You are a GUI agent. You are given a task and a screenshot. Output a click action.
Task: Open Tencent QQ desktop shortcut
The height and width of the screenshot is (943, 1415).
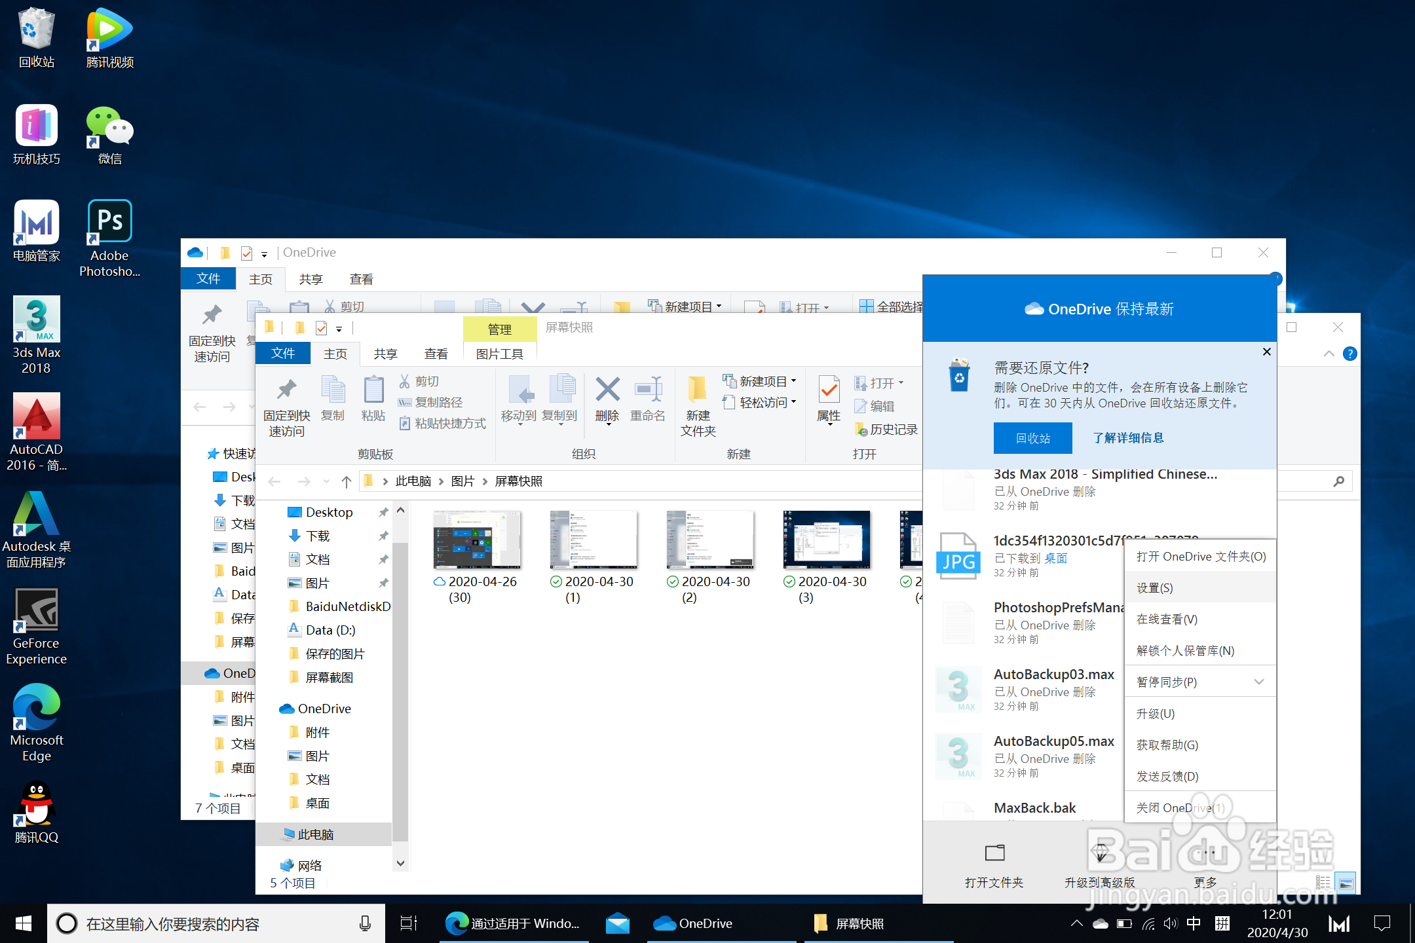pos(37,812)
